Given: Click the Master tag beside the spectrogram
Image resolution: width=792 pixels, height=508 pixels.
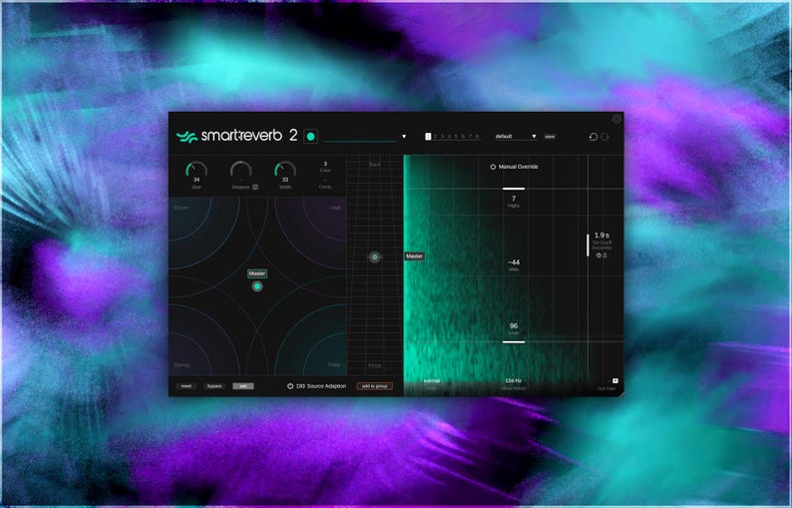Looking at the screenshot, I should coord(414,256).
